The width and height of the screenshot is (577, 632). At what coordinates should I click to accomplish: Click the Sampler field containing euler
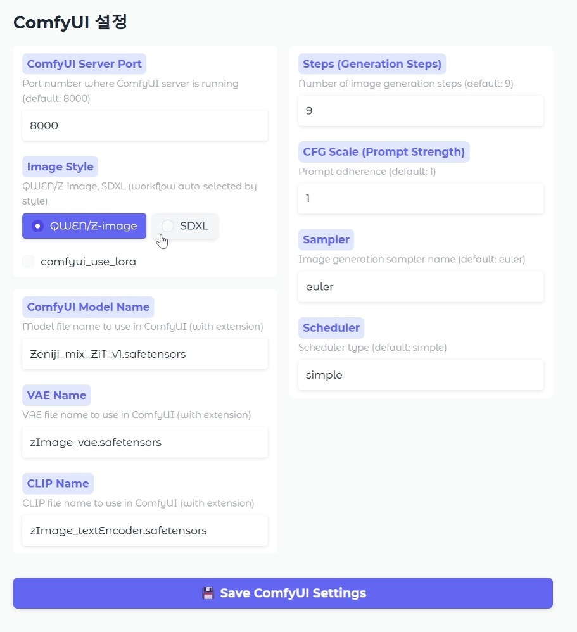coord(421,286)
